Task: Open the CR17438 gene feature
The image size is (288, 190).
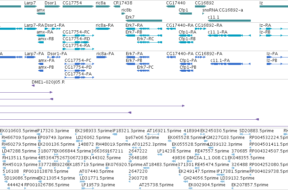Action: pos(117,6)
